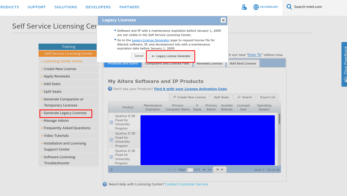
Task: Close the Legacy Licenses dialog
Action: coord(223,20)
